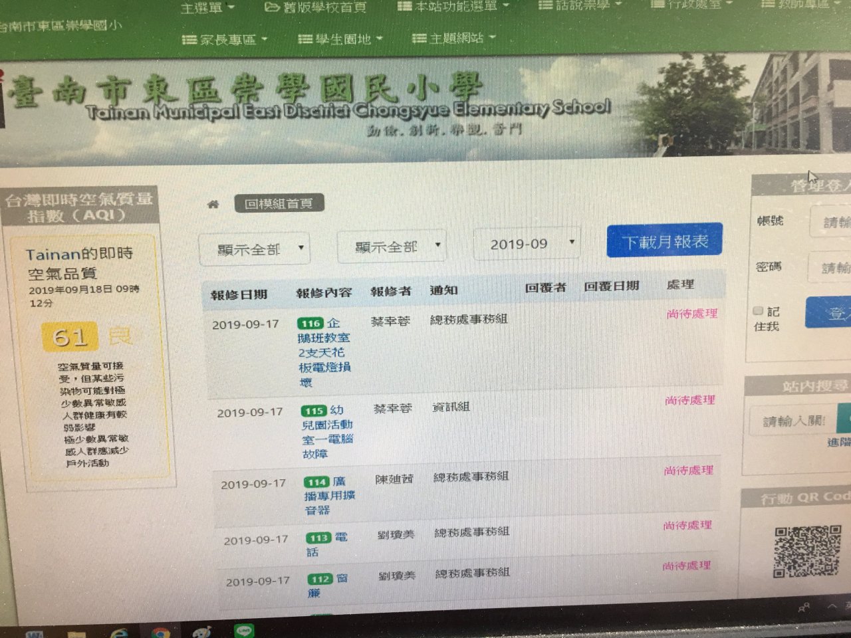
Task: Expand the 2019-09 month dropdown
Action: coord(527,245)
